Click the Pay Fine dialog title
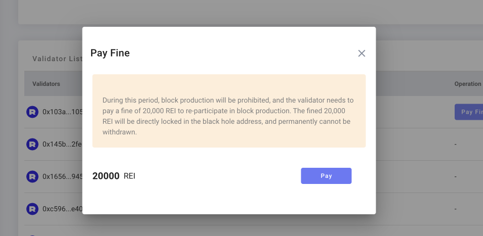 pyautogui.click(x=110, y=53)
